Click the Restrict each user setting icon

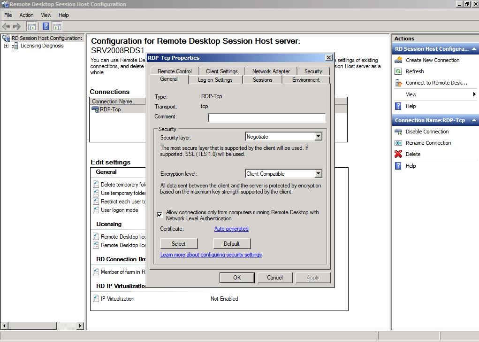96,201
